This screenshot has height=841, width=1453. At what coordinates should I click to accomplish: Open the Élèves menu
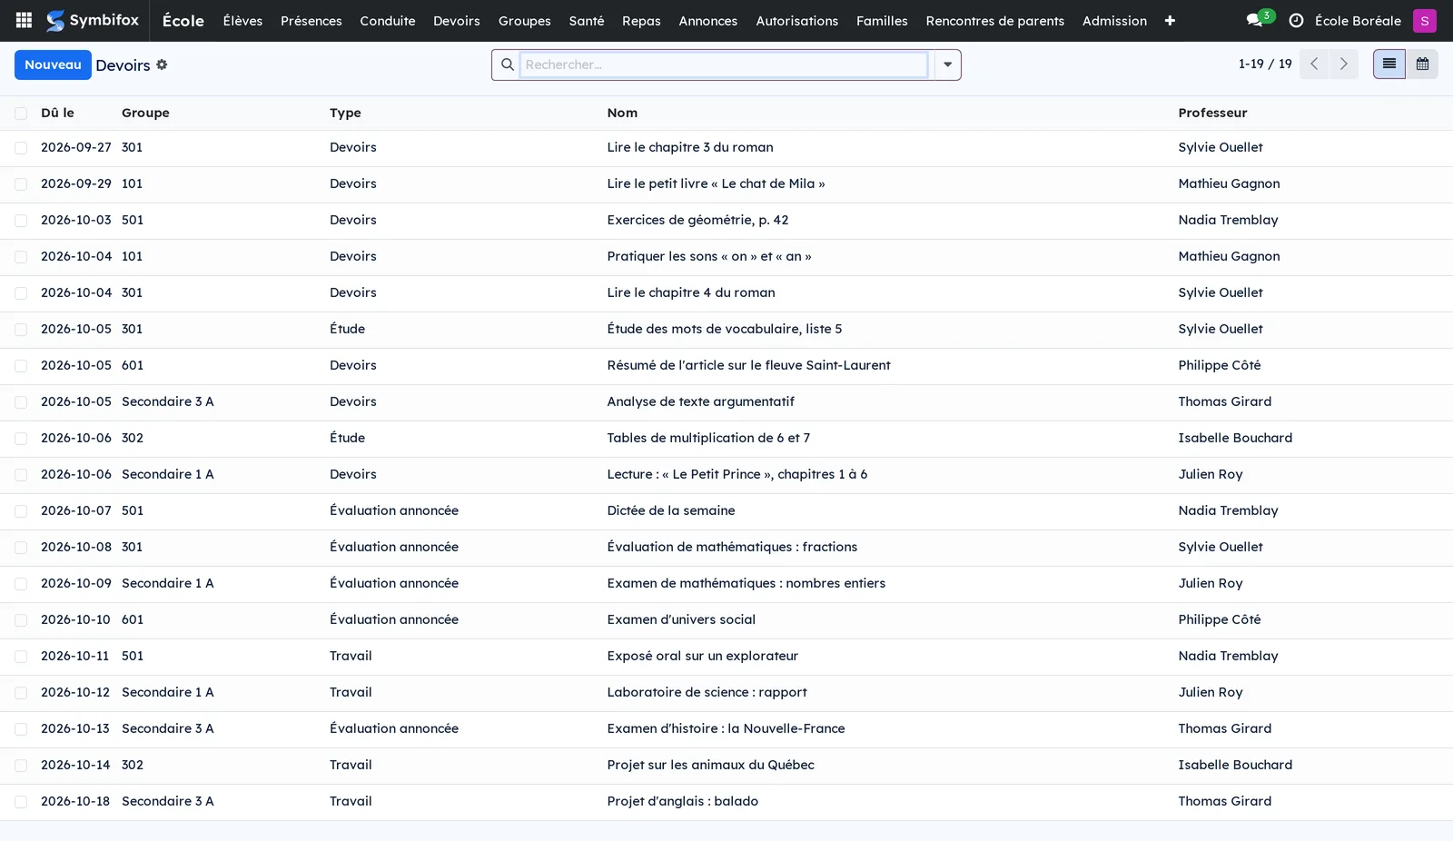[x=242, y=20]
